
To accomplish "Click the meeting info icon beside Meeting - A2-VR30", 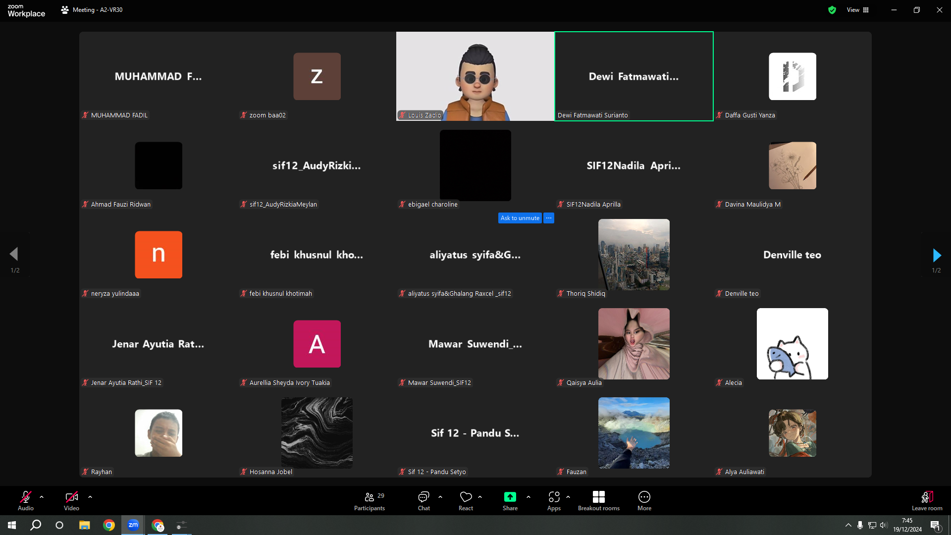I will [x=65, y=10].
